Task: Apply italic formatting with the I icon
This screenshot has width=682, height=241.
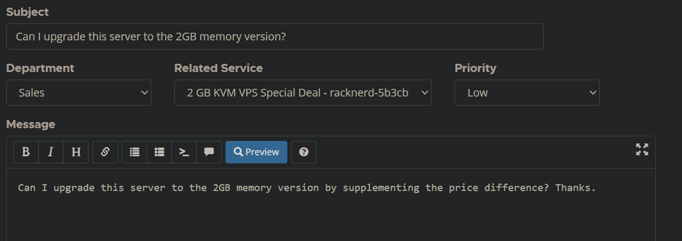Action: [x=51, y=152]
